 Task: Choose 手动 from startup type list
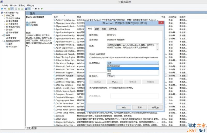click(x=133, y=71)
